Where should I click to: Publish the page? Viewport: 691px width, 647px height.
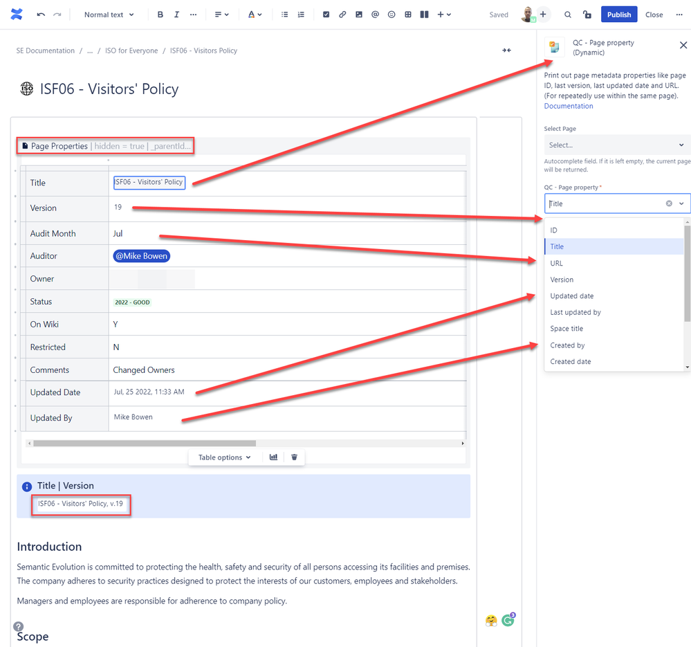[x=619, y=15]
